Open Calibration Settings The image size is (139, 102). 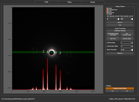pyautogui.click(x=120, y=31)
